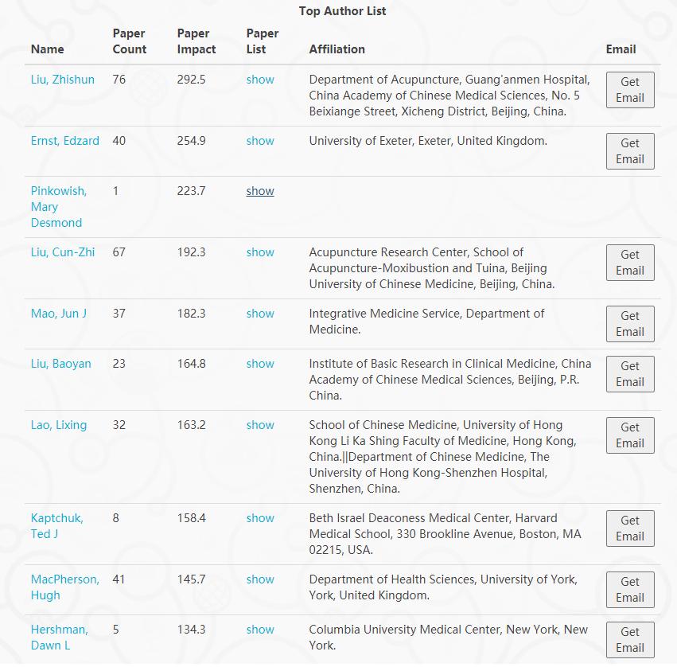Image resolution: width=677 pixels, height=667 pixels.
Task: Open Pinkowish, Mary Desmond author page
Action: point(58,207)
